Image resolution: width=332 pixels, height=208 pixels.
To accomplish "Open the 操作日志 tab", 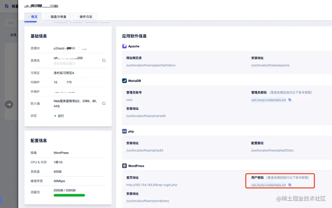I will (85, 17).
